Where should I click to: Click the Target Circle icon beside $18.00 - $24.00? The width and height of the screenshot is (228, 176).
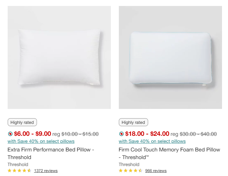pyautogui.click(x=121, y=134)
